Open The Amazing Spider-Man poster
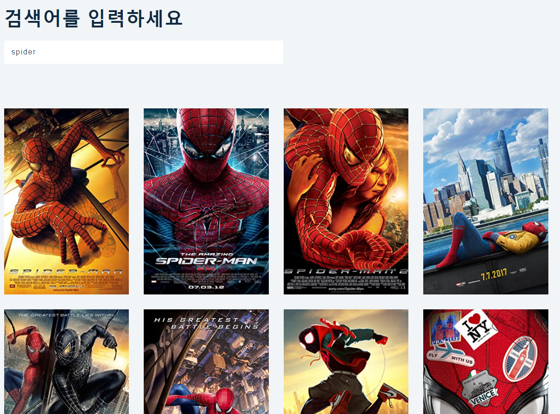The width and height of the screenshot is (560, 414). point(206,201)
